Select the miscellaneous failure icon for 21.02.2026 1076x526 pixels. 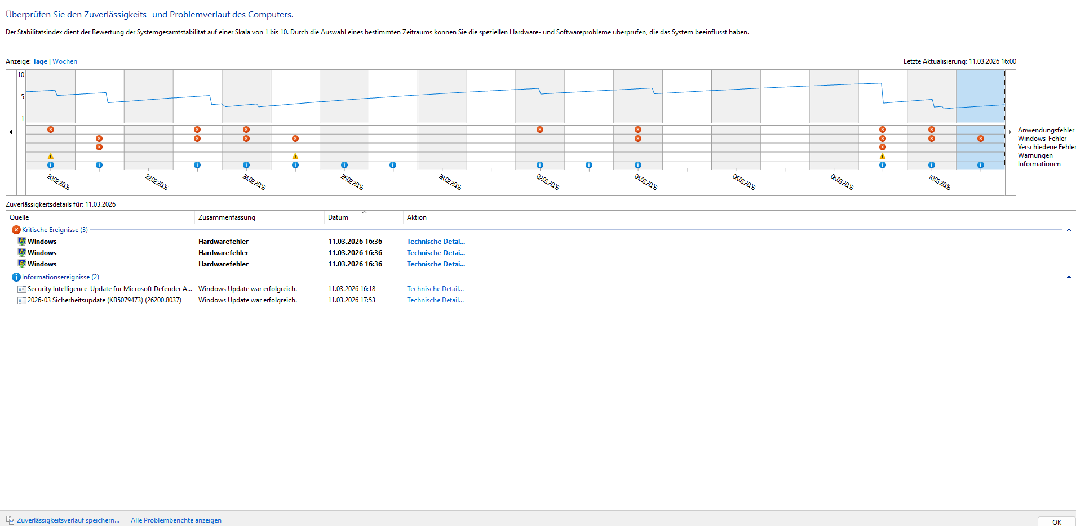pyautogui.click(x=99, y=147)
